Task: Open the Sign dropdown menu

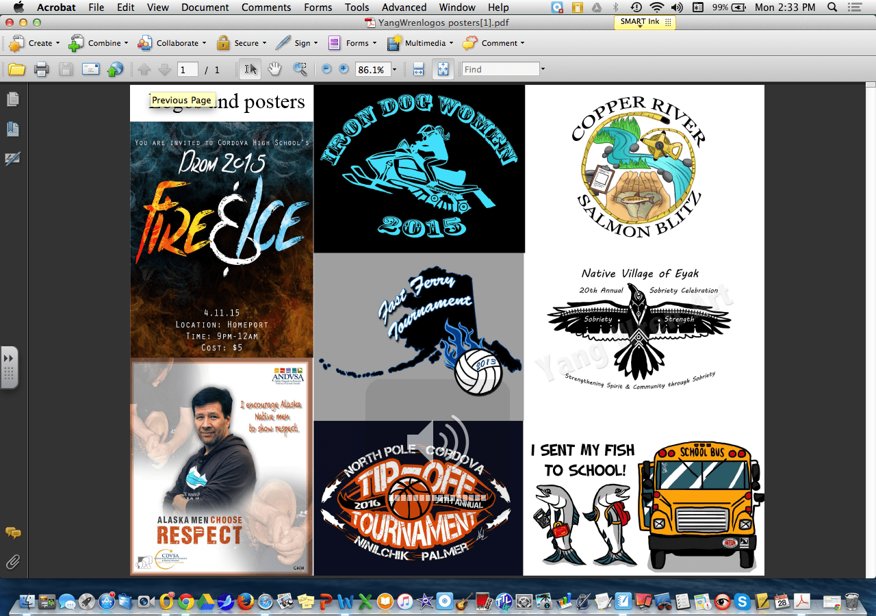Action: 296,43
